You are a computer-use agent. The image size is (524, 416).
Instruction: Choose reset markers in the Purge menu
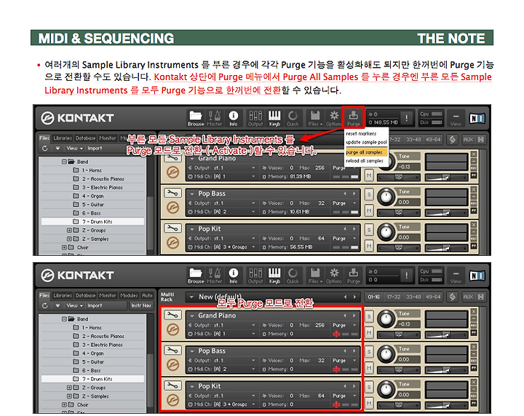coord(361,133)
